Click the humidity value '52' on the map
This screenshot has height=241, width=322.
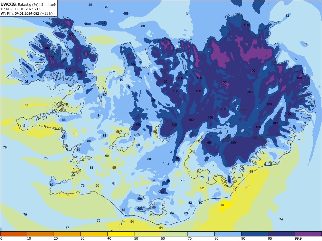tap(202, 188)
